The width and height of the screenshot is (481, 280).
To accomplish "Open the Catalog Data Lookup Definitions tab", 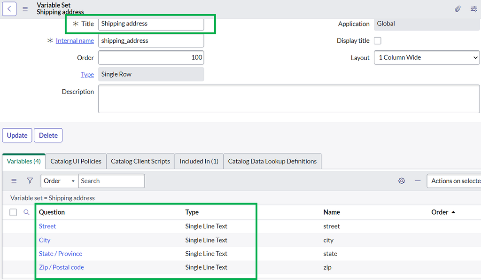I will point(272,161).
